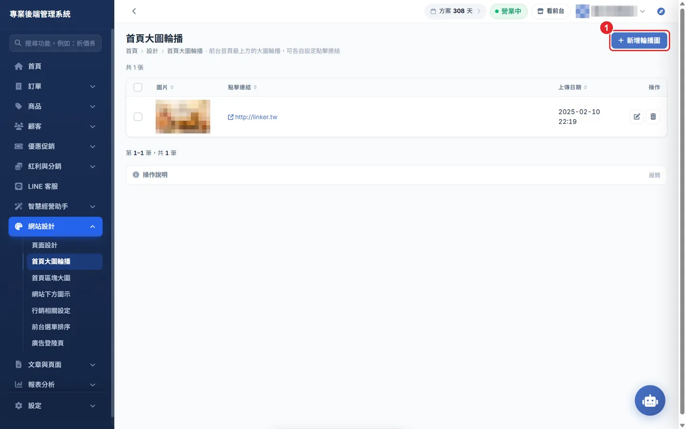Viewport: 686px width, 429px height.
Task: Delete the linker.tw carousel image via trash icon
Action: click(x=653, y=117)
